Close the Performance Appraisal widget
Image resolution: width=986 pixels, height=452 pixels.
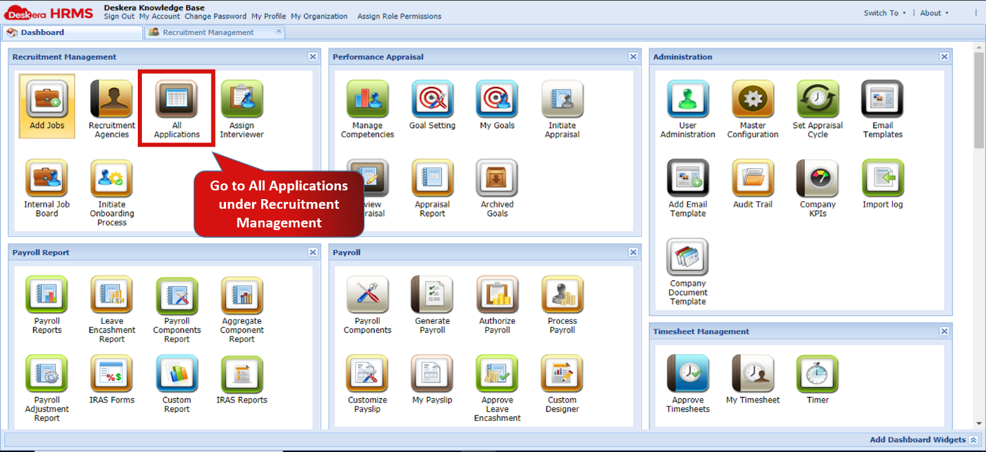pyautogui.click(x=633, y=57)
